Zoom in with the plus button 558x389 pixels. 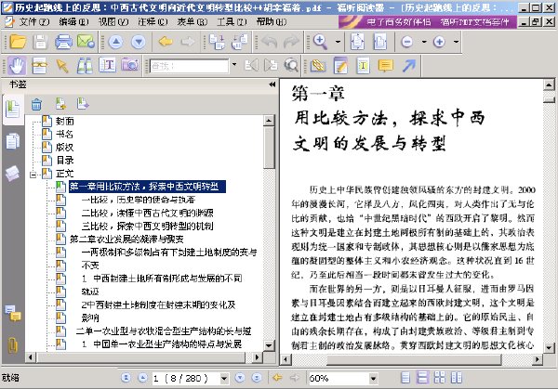(x=439, y=42)
